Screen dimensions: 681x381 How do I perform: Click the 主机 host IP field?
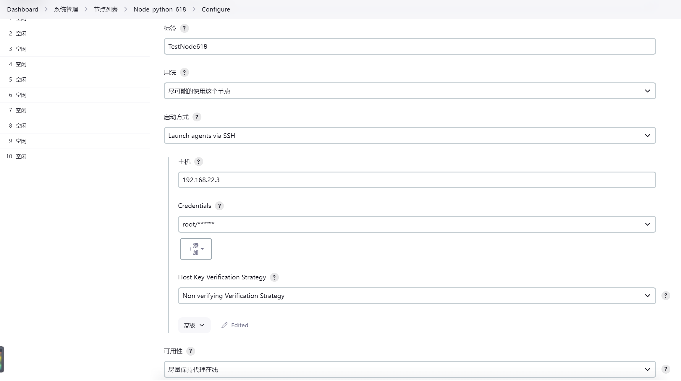pos(417,180)
